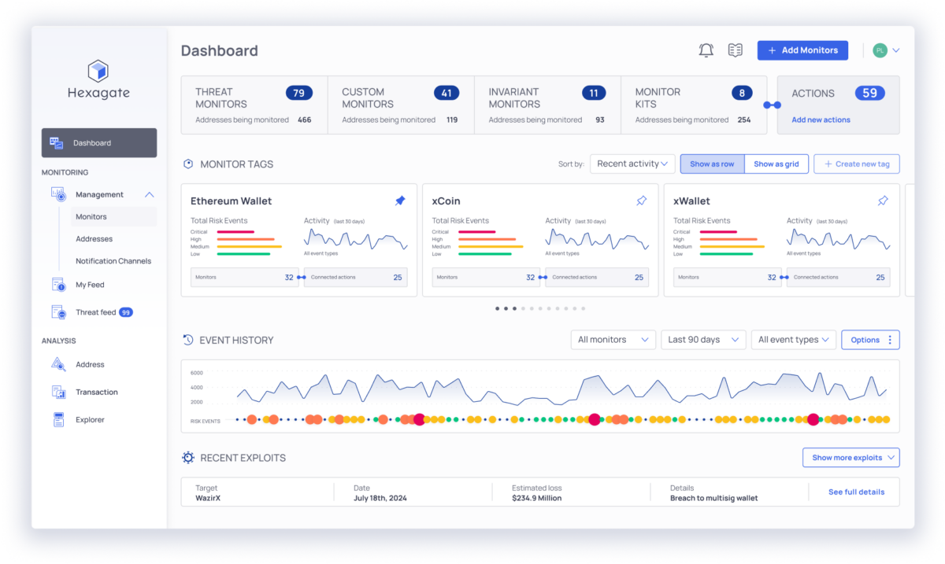Open the Threat feed page
Image resolution: width=945 pixels, height=564 pixels.
(96, 311)
